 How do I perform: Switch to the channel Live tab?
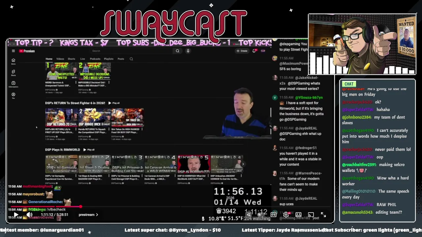[x=82, y=59]
